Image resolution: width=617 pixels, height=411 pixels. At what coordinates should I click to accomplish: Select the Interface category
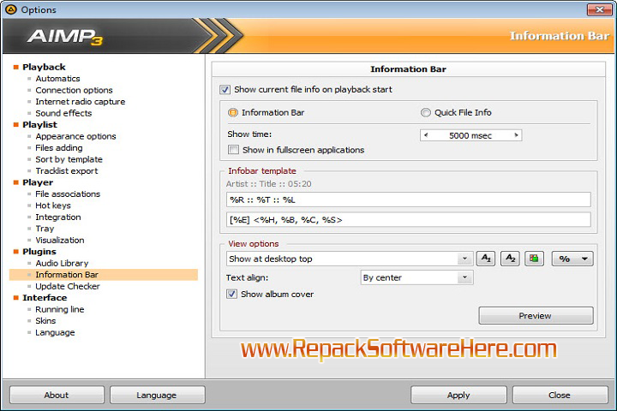coord(45,298)
